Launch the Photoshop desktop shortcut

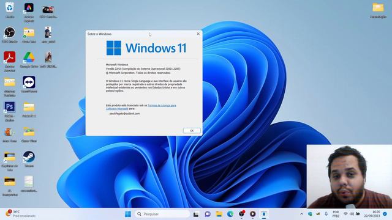pos(10,111)
